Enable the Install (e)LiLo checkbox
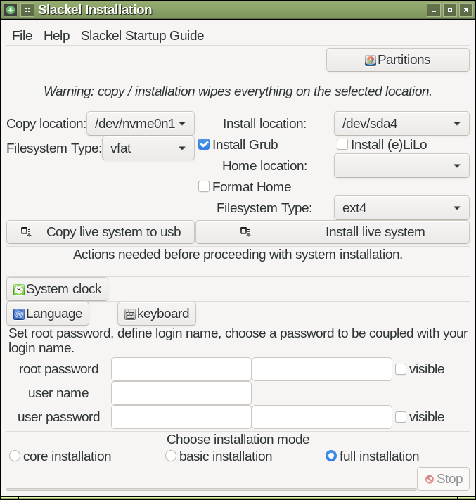Image resolution: width=476 pixels, height=500 pixels. [x=342, y=144]
